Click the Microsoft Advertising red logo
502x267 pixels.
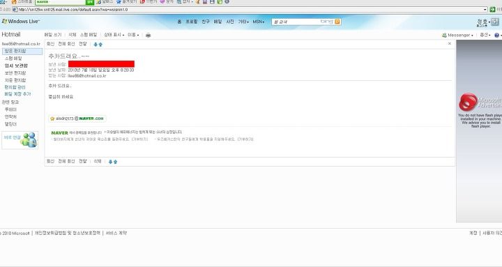[x=468, y=102]
